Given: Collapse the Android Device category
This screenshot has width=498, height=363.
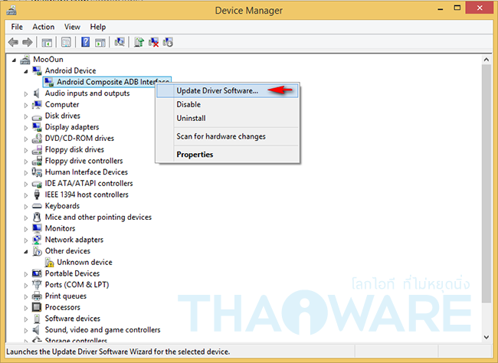Looking at the screenshot, I should pos(26,71).
